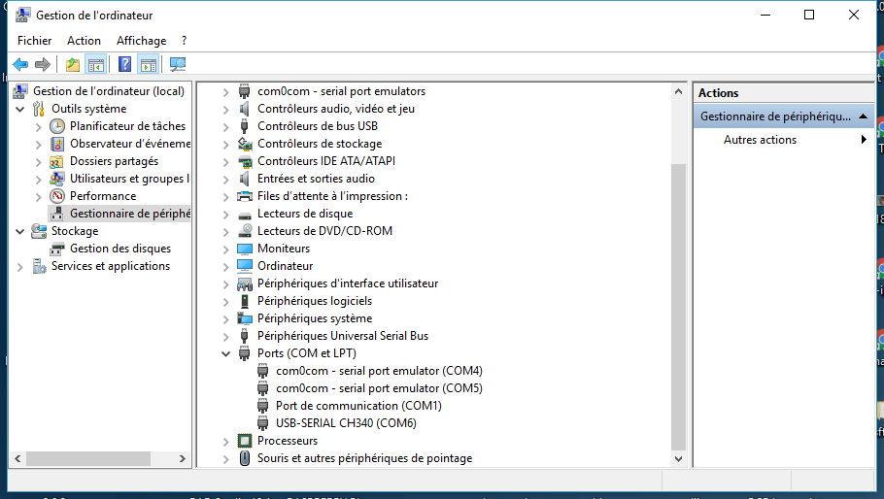
Task: Open the Affichage menu
Action: (142, 41)
